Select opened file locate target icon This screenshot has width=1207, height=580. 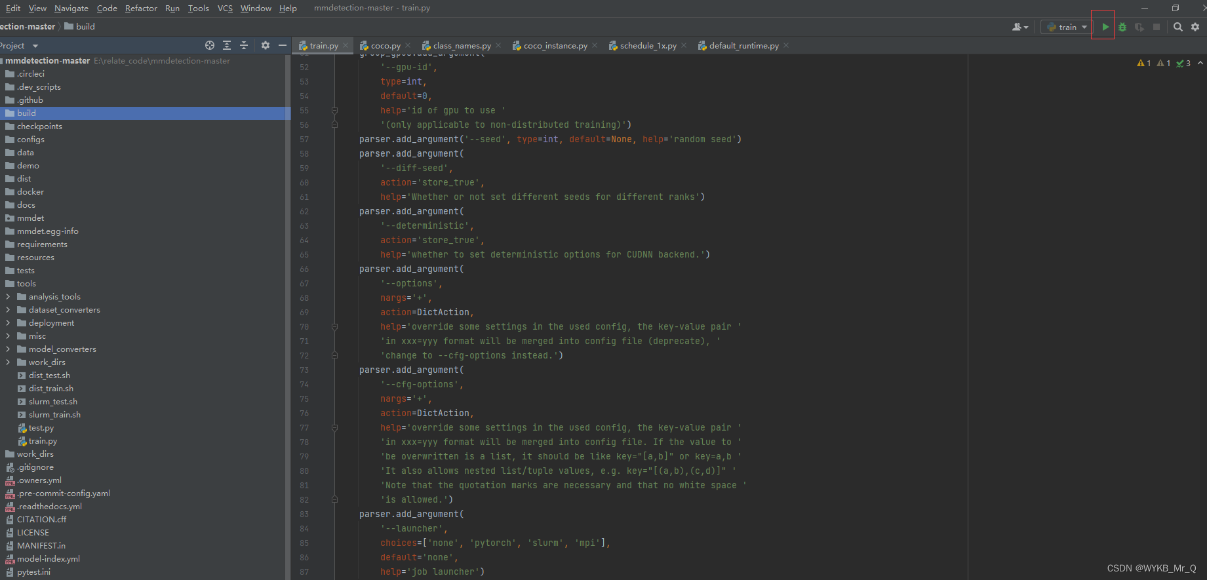[x=210, y=45]
